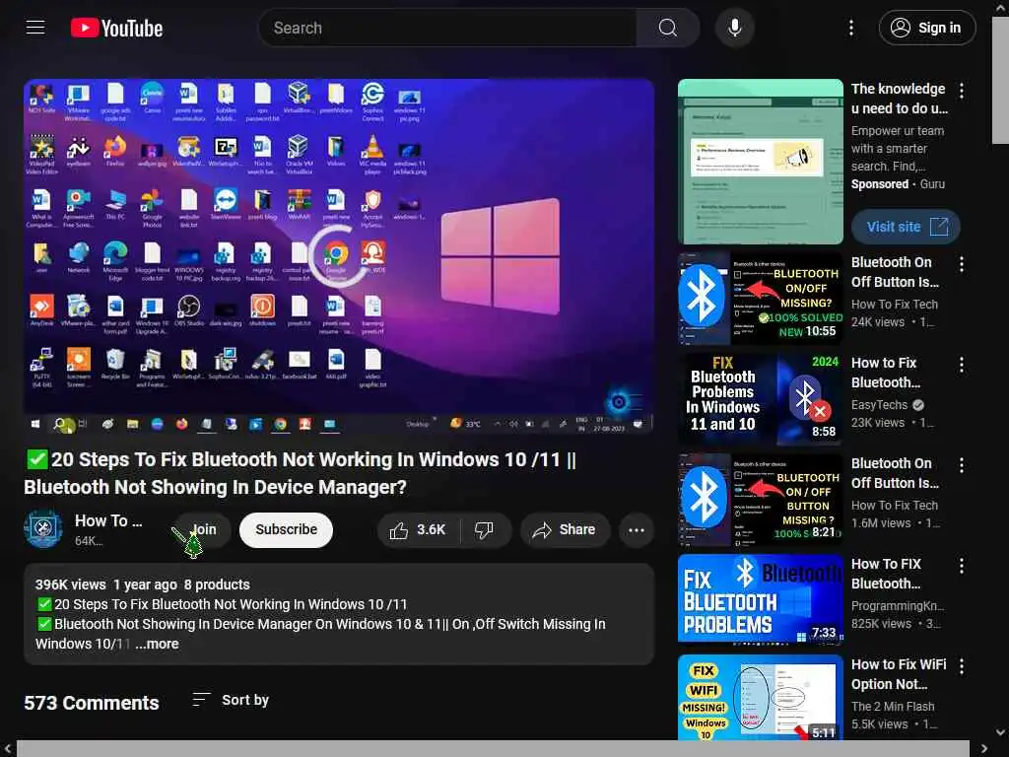The image size is (1009, 757).
Task: Click the Chrome icon in the video desktop
Action: [336, 254]
